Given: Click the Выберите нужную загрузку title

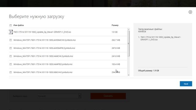Looking at the screenshot, I should pyautogui.click(x=36, y=16).
